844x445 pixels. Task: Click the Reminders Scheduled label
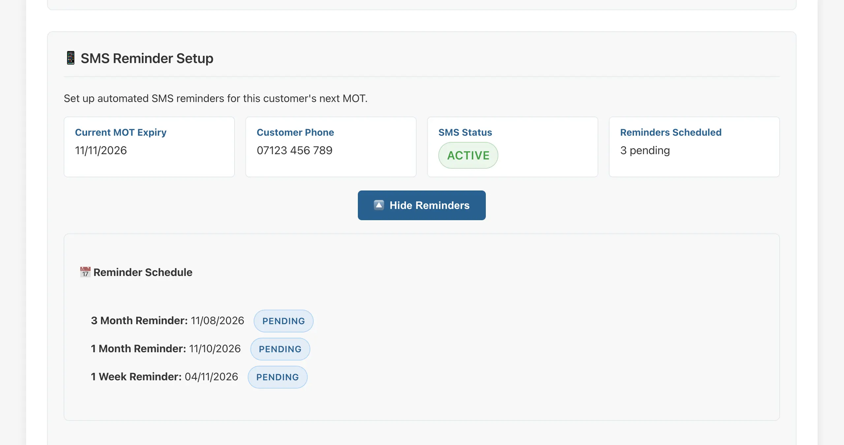(671, 132)
